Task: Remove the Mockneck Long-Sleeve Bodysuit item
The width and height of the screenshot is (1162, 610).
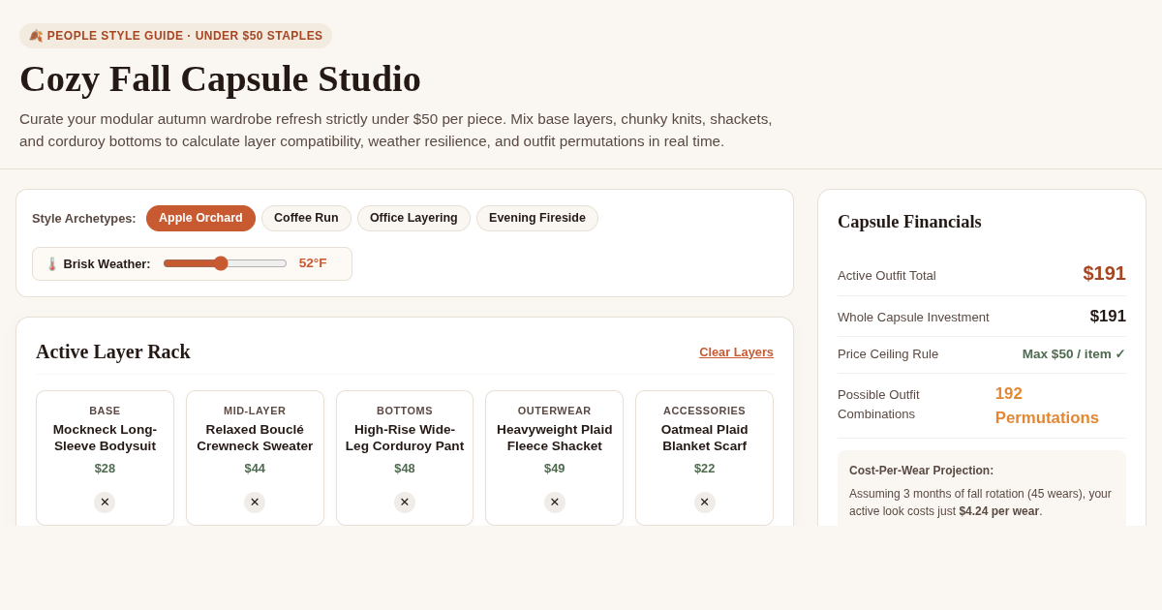Action: point(105,503)
